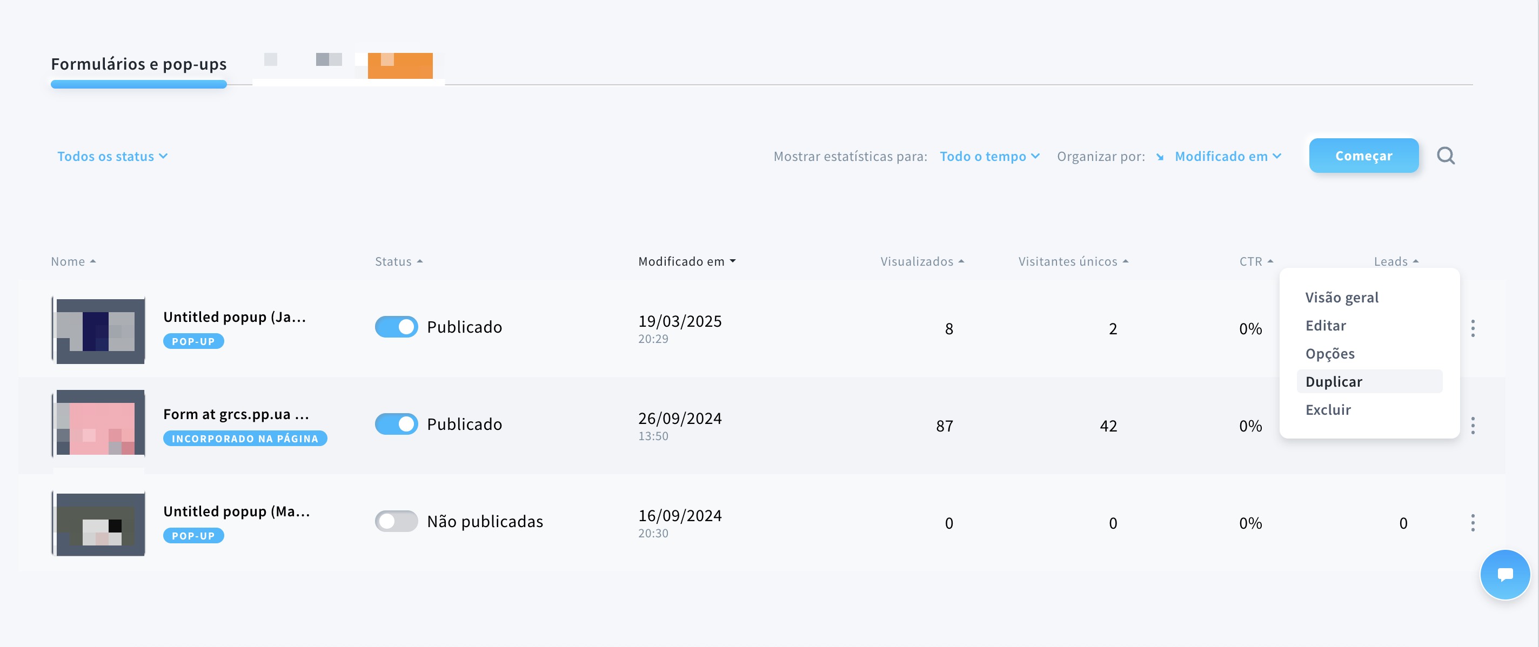This screenshot has height=647, width=1539.
Task: Expand the Todos os status filter
Action: 112,157
